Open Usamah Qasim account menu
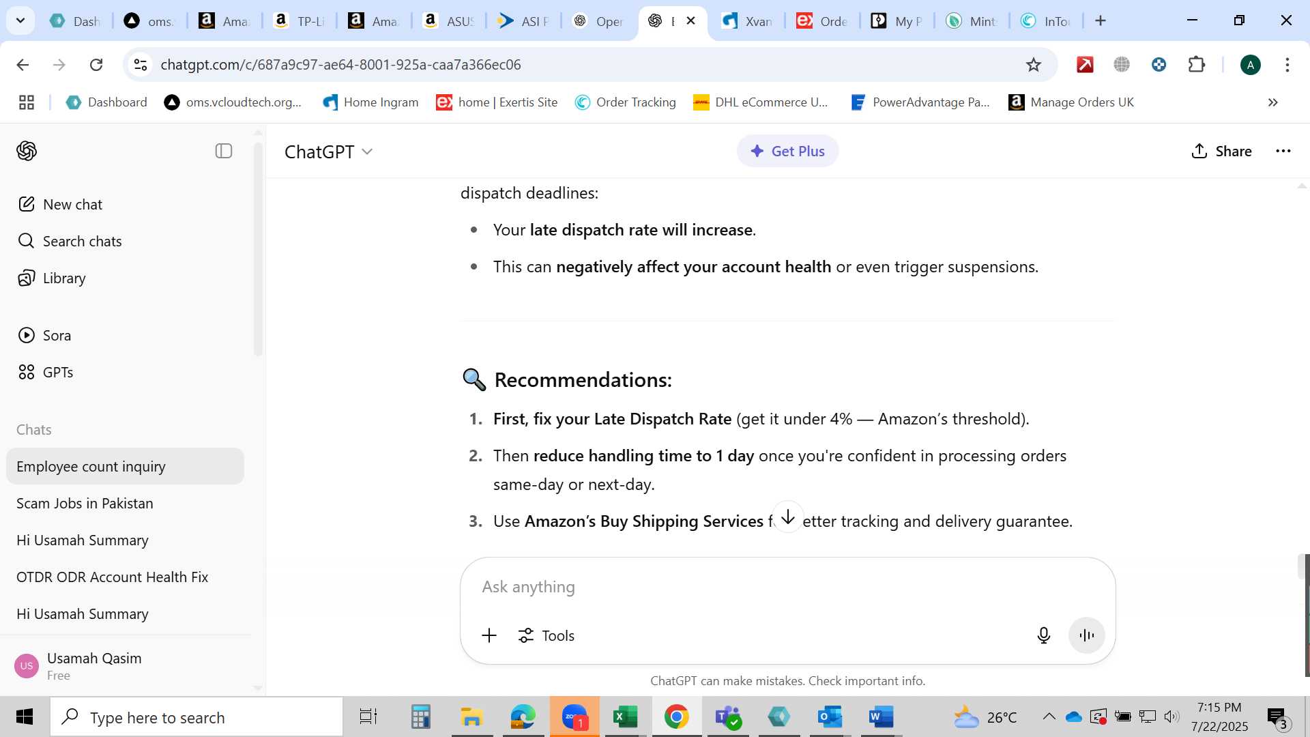Screen dimensions: 1310x737 point(125,666)
